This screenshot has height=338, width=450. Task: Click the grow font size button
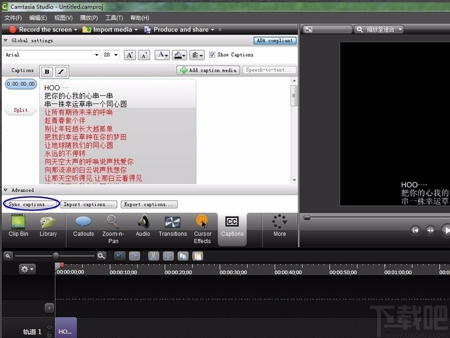pyautogui.click(x=130, y=55)
